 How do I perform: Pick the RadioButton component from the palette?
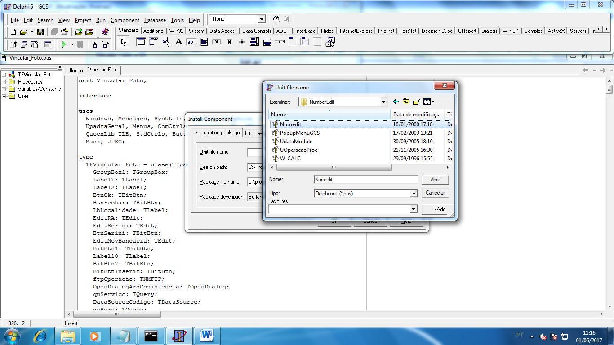242,42
